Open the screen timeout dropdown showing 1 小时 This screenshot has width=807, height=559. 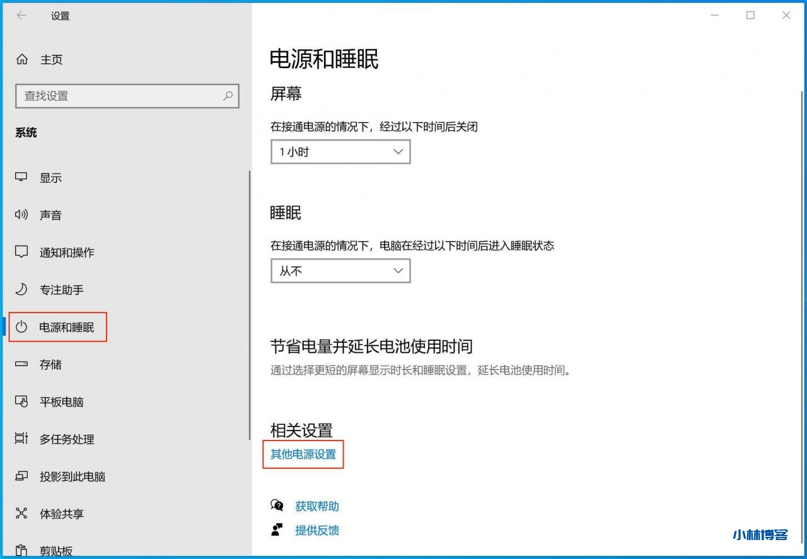click(340, 152)
